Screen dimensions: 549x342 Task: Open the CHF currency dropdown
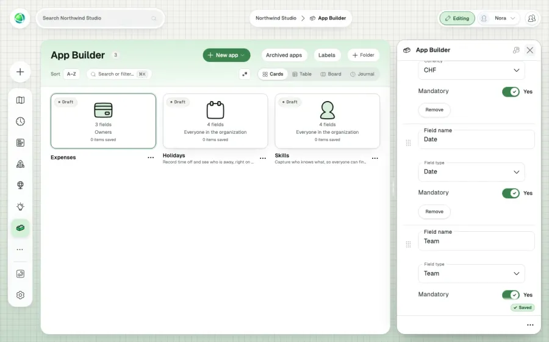pos(472,70)
